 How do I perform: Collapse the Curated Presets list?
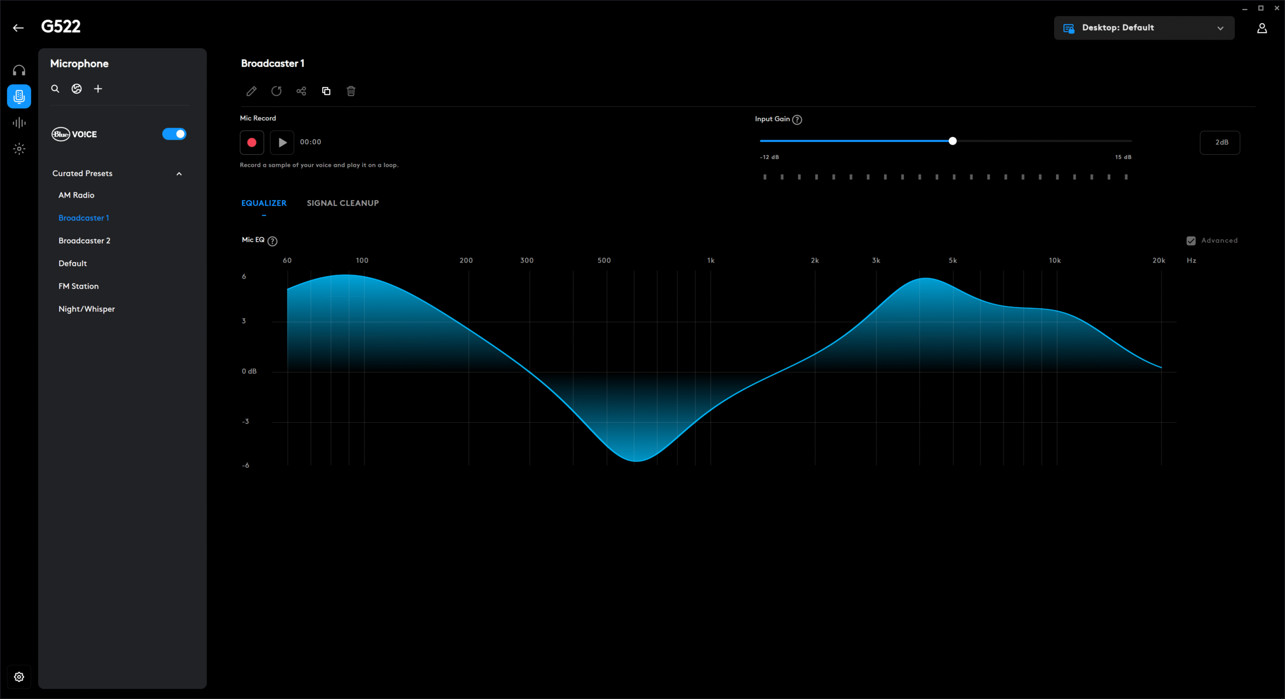point(179,174)
